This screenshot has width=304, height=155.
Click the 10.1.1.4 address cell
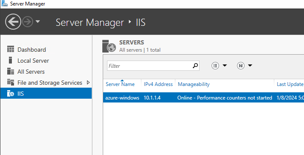152,98
